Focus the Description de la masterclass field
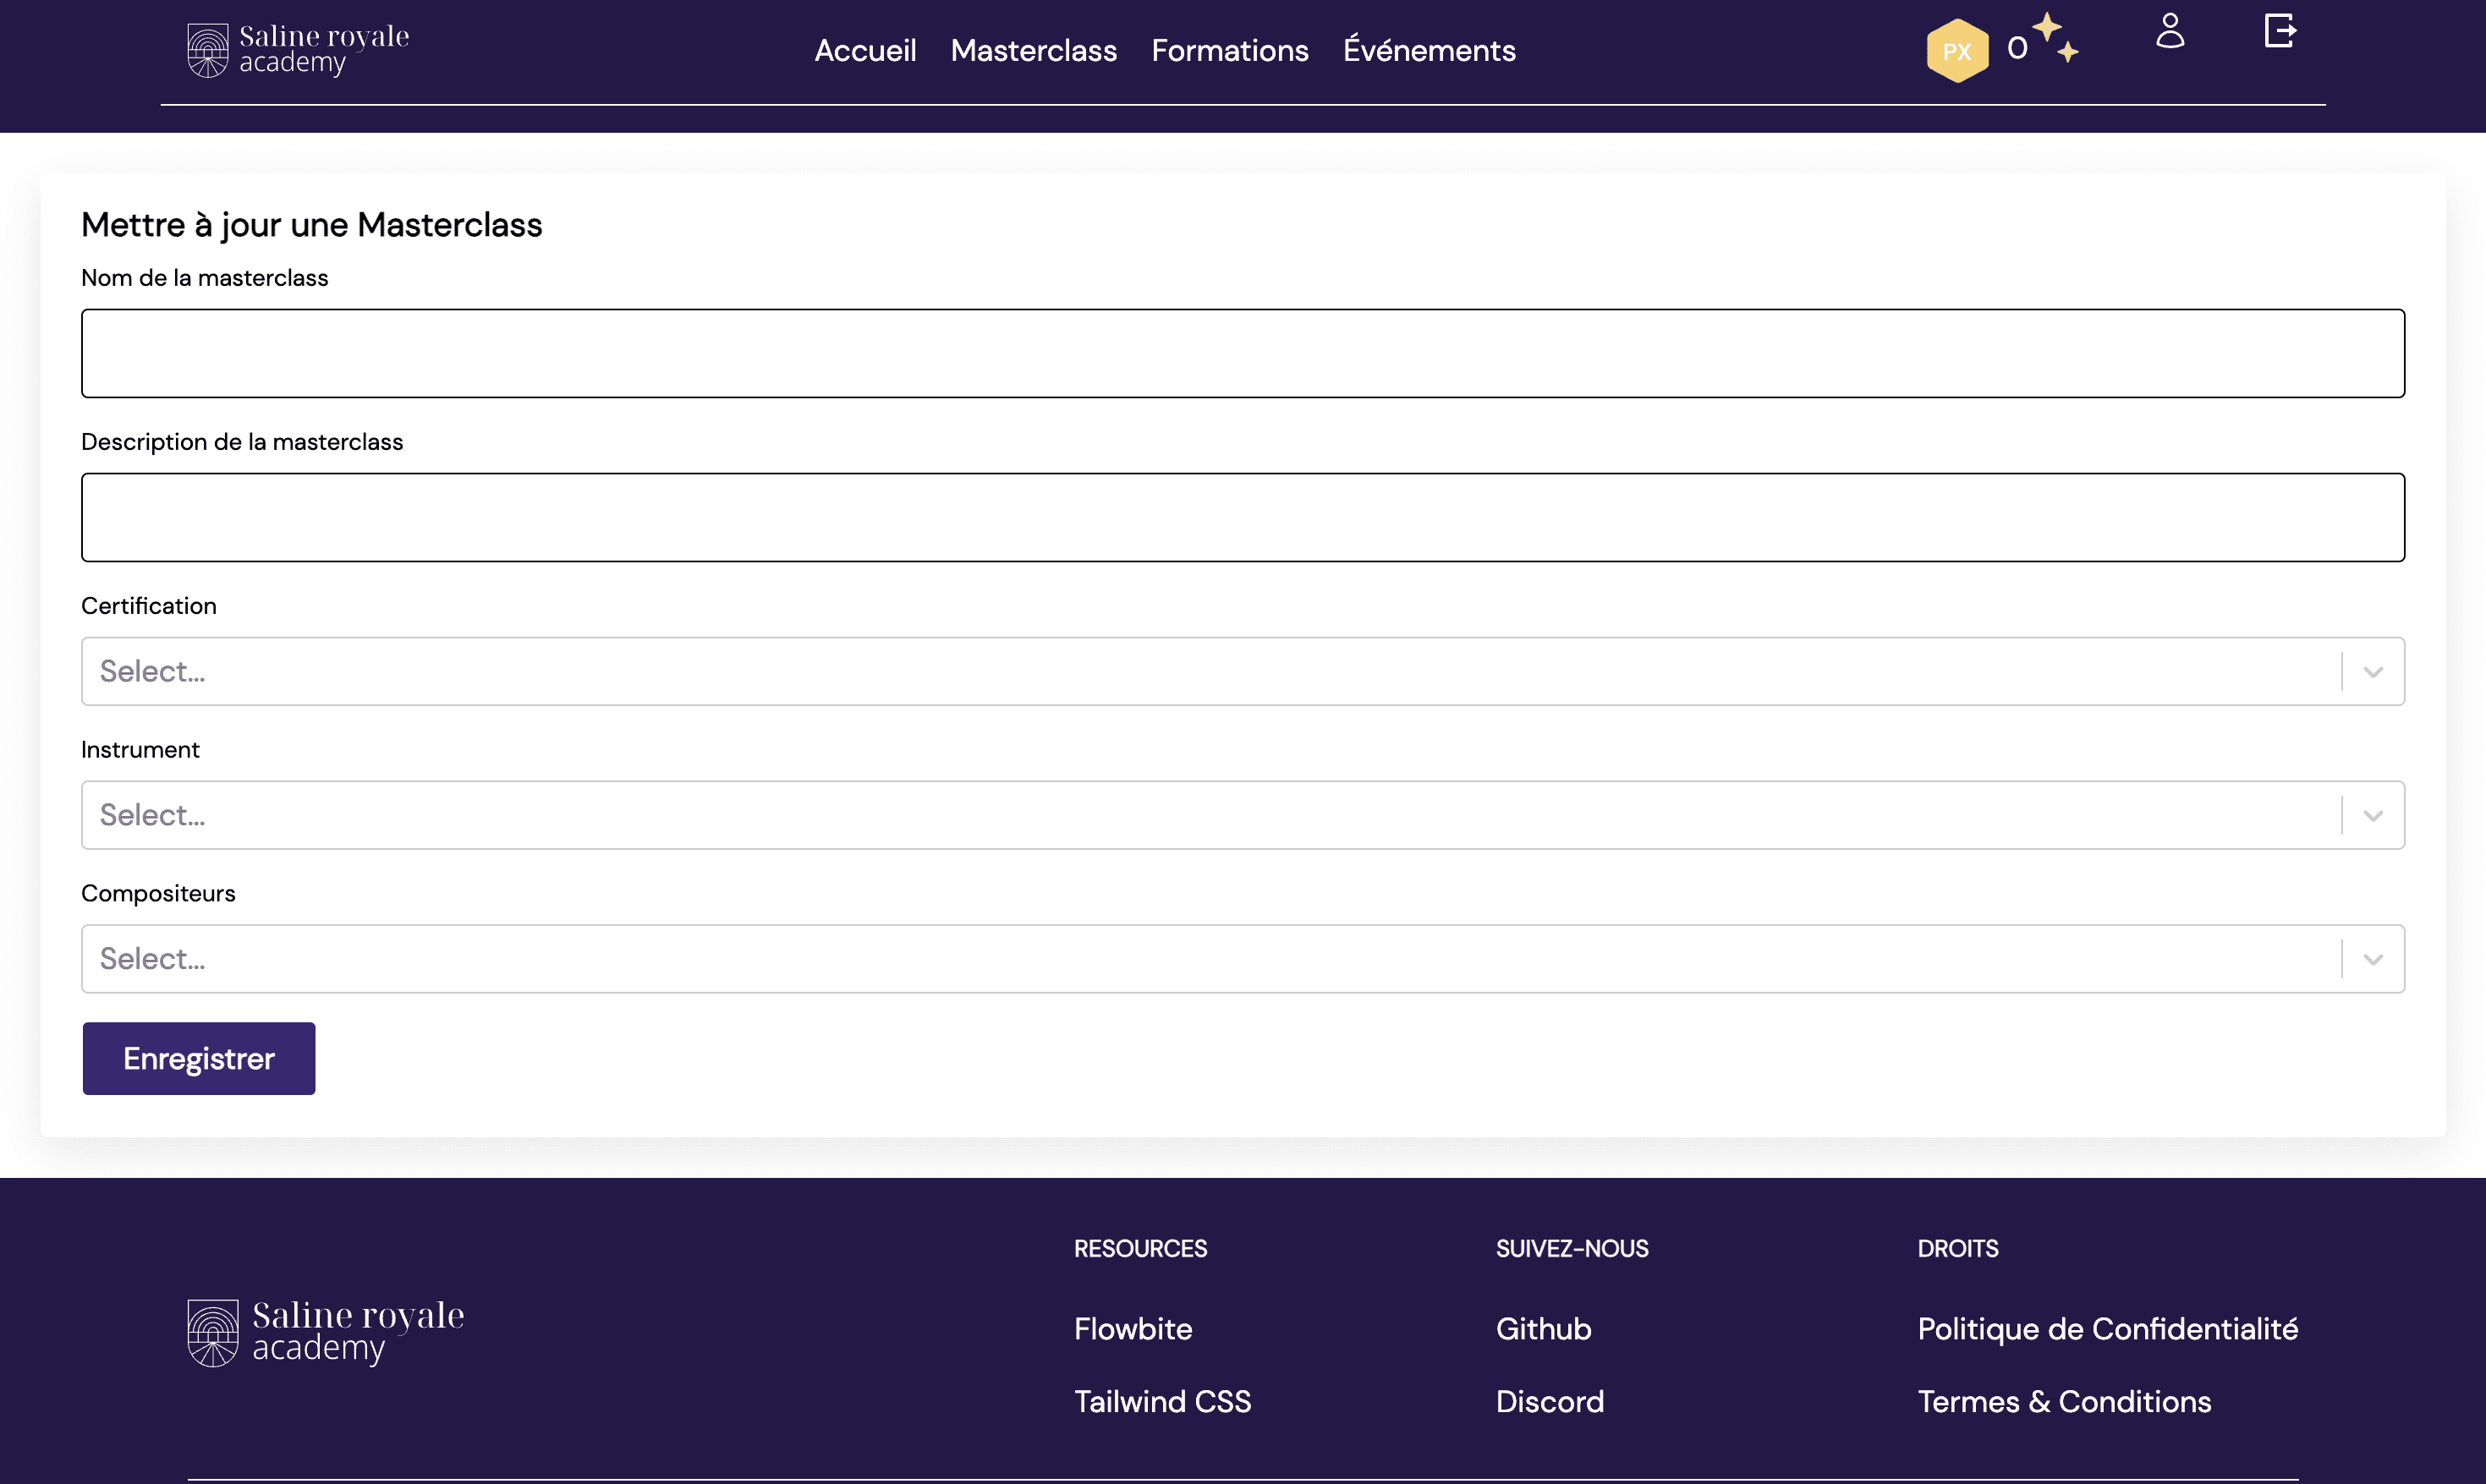Image resolution: width=2486 pixels, height=1484 pixels. 1243,517
